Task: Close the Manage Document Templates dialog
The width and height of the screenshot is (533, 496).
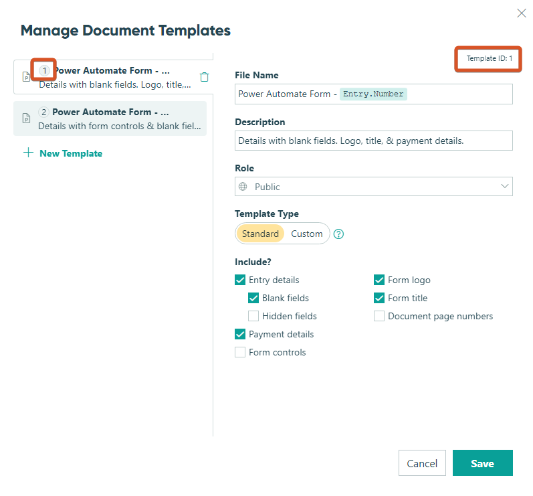Action: [522, 13]
